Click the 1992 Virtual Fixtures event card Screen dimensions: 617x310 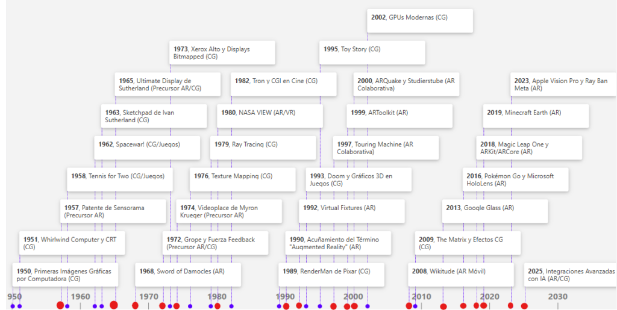(352, 211)
